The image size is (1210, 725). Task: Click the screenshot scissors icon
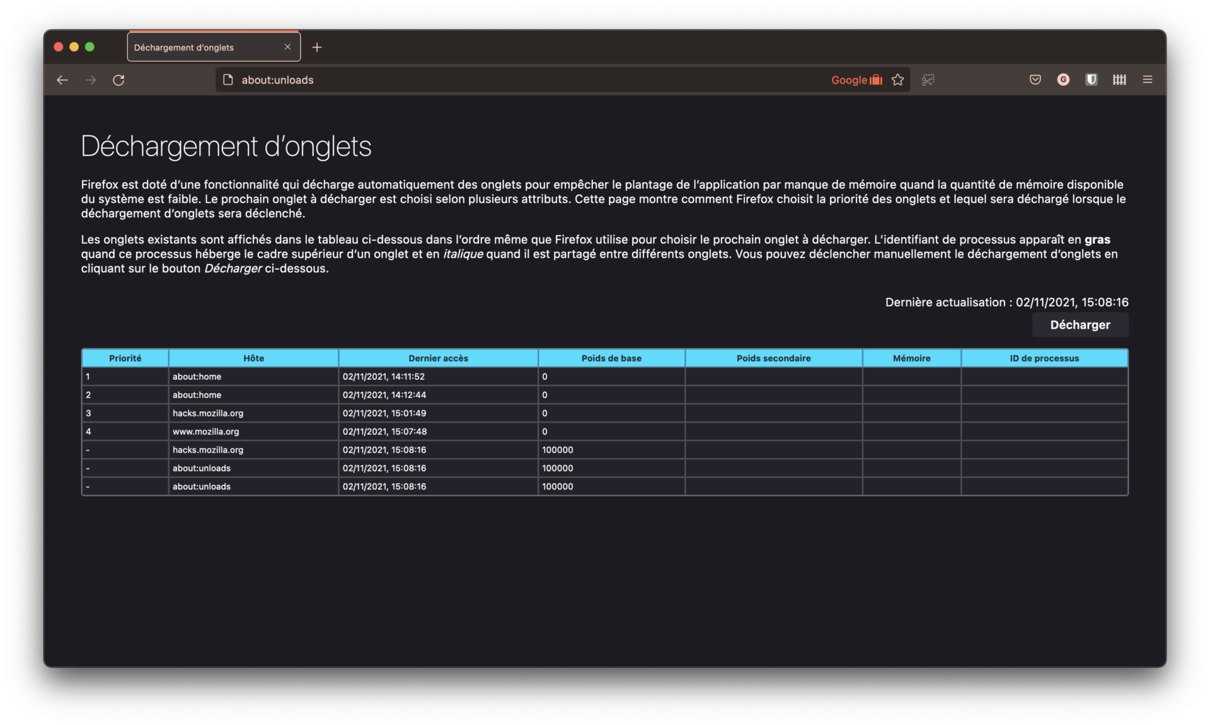coord(928,80)
